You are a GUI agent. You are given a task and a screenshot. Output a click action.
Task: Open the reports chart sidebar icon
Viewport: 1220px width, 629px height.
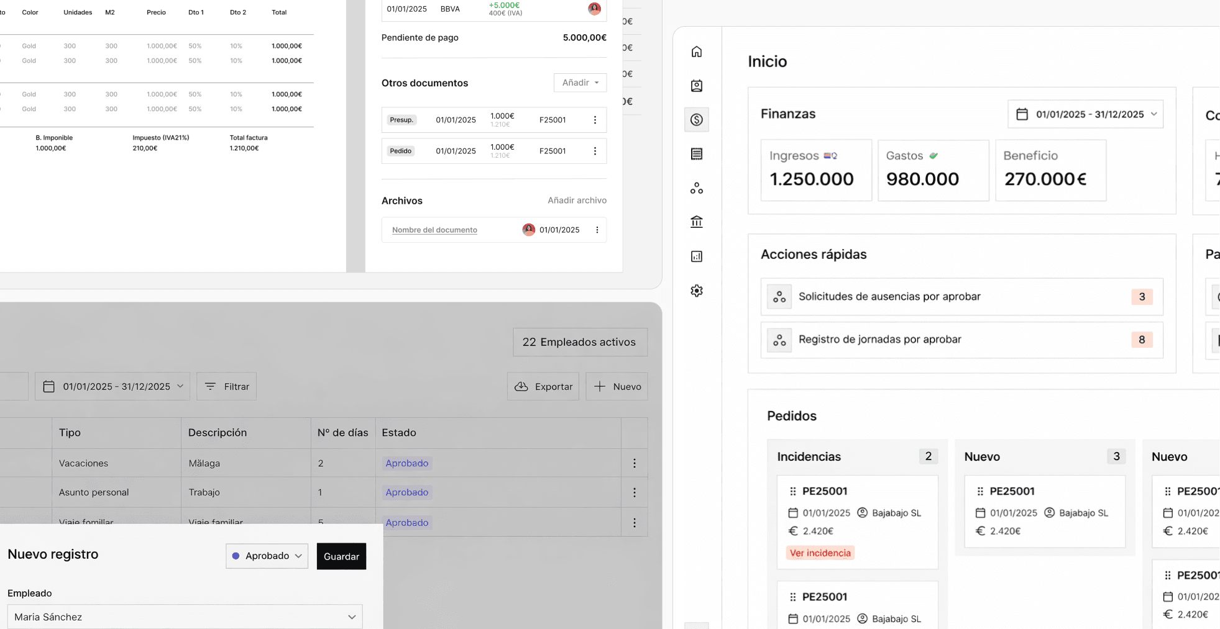[696, 256]
